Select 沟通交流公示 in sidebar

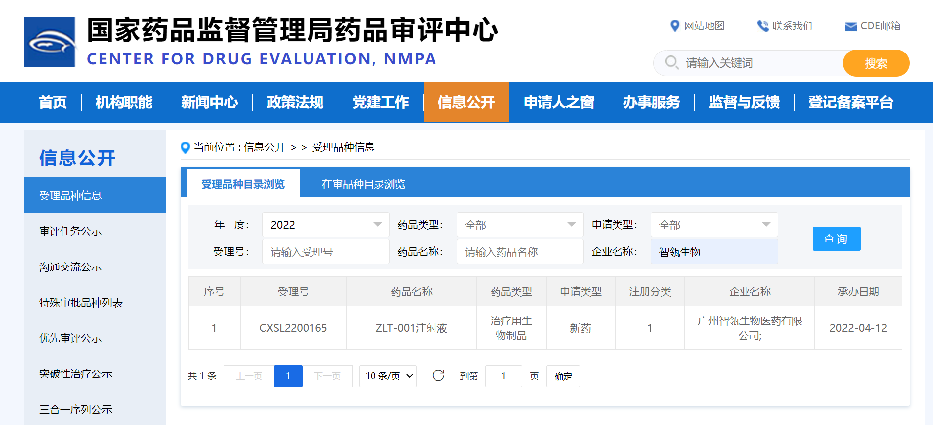95,267
